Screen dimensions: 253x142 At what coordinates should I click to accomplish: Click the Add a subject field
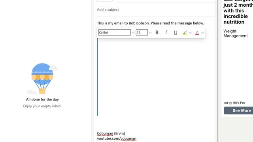pyautogui.click(x=155, y=9)
